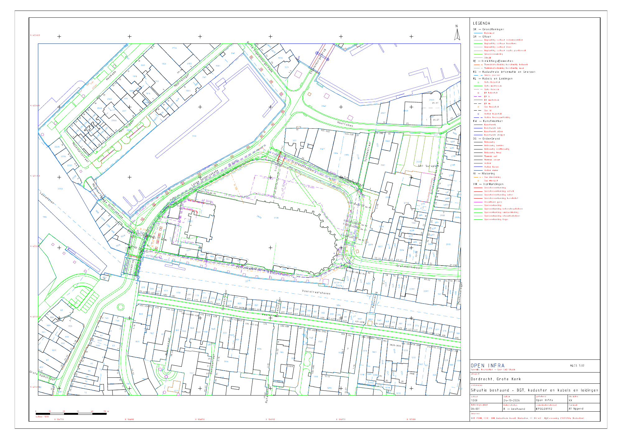Click the format value 'A1 liggend'

click(576, 409)
